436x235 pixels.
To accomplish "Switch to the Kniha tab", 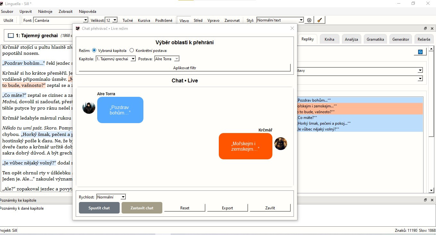I will click(x=329, y=39).
